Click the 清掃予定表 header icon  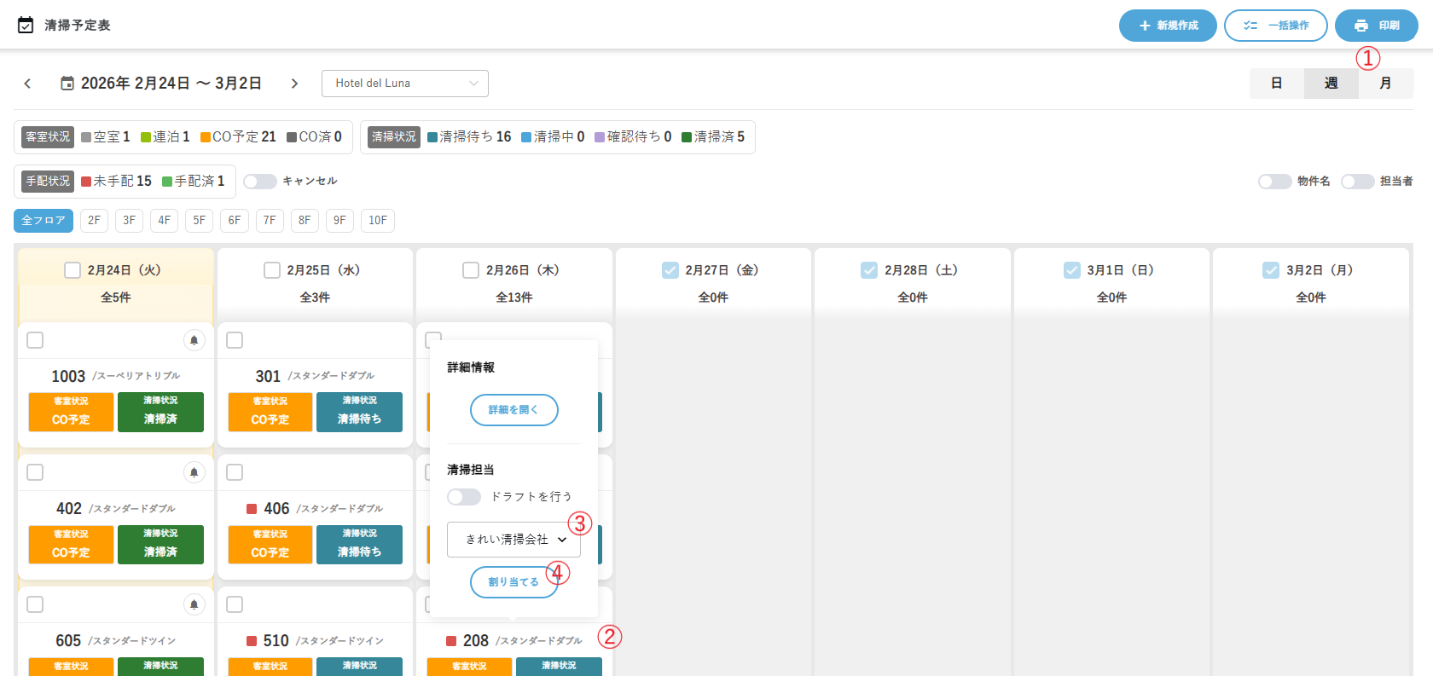[x=26, y=26]
